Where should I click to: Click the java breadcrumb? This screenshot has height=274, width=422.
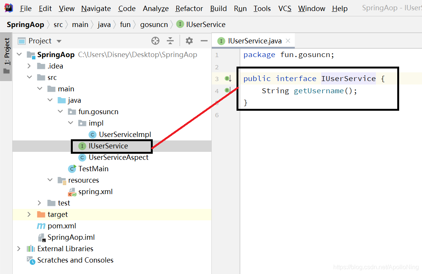tap(104, 24)
